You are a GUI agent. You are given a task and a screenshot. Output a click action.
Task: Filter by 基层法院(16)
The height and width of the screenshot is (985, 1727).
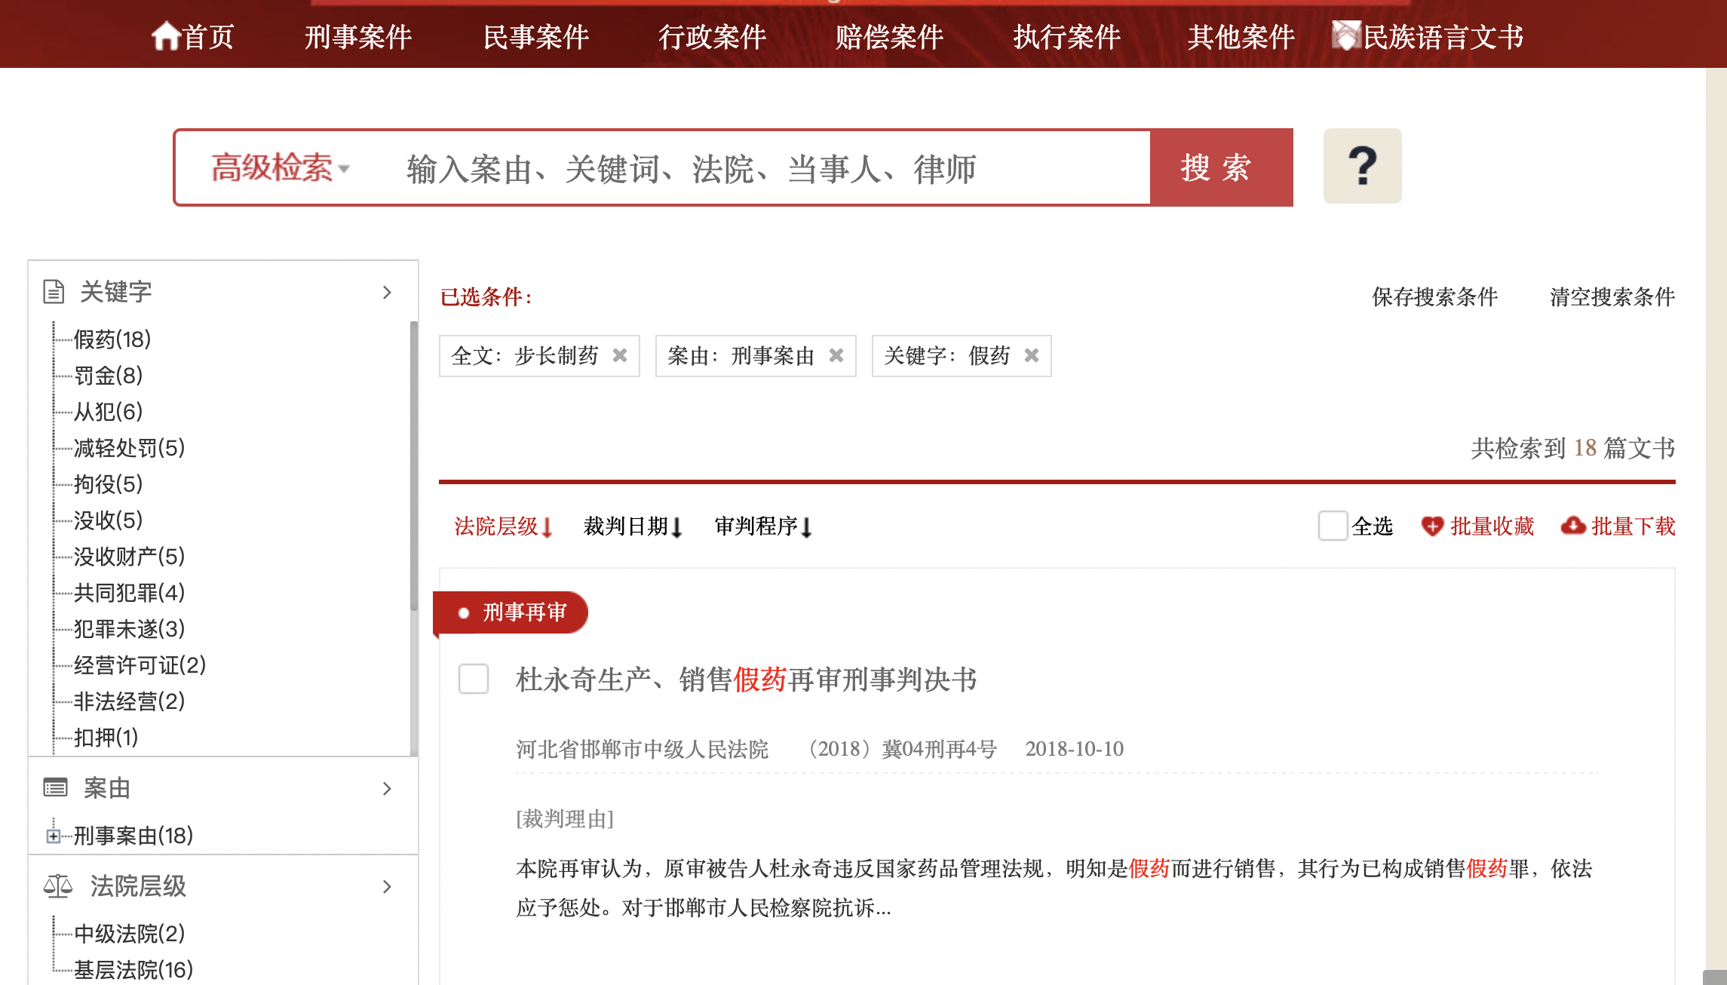[x=133, y=969]
